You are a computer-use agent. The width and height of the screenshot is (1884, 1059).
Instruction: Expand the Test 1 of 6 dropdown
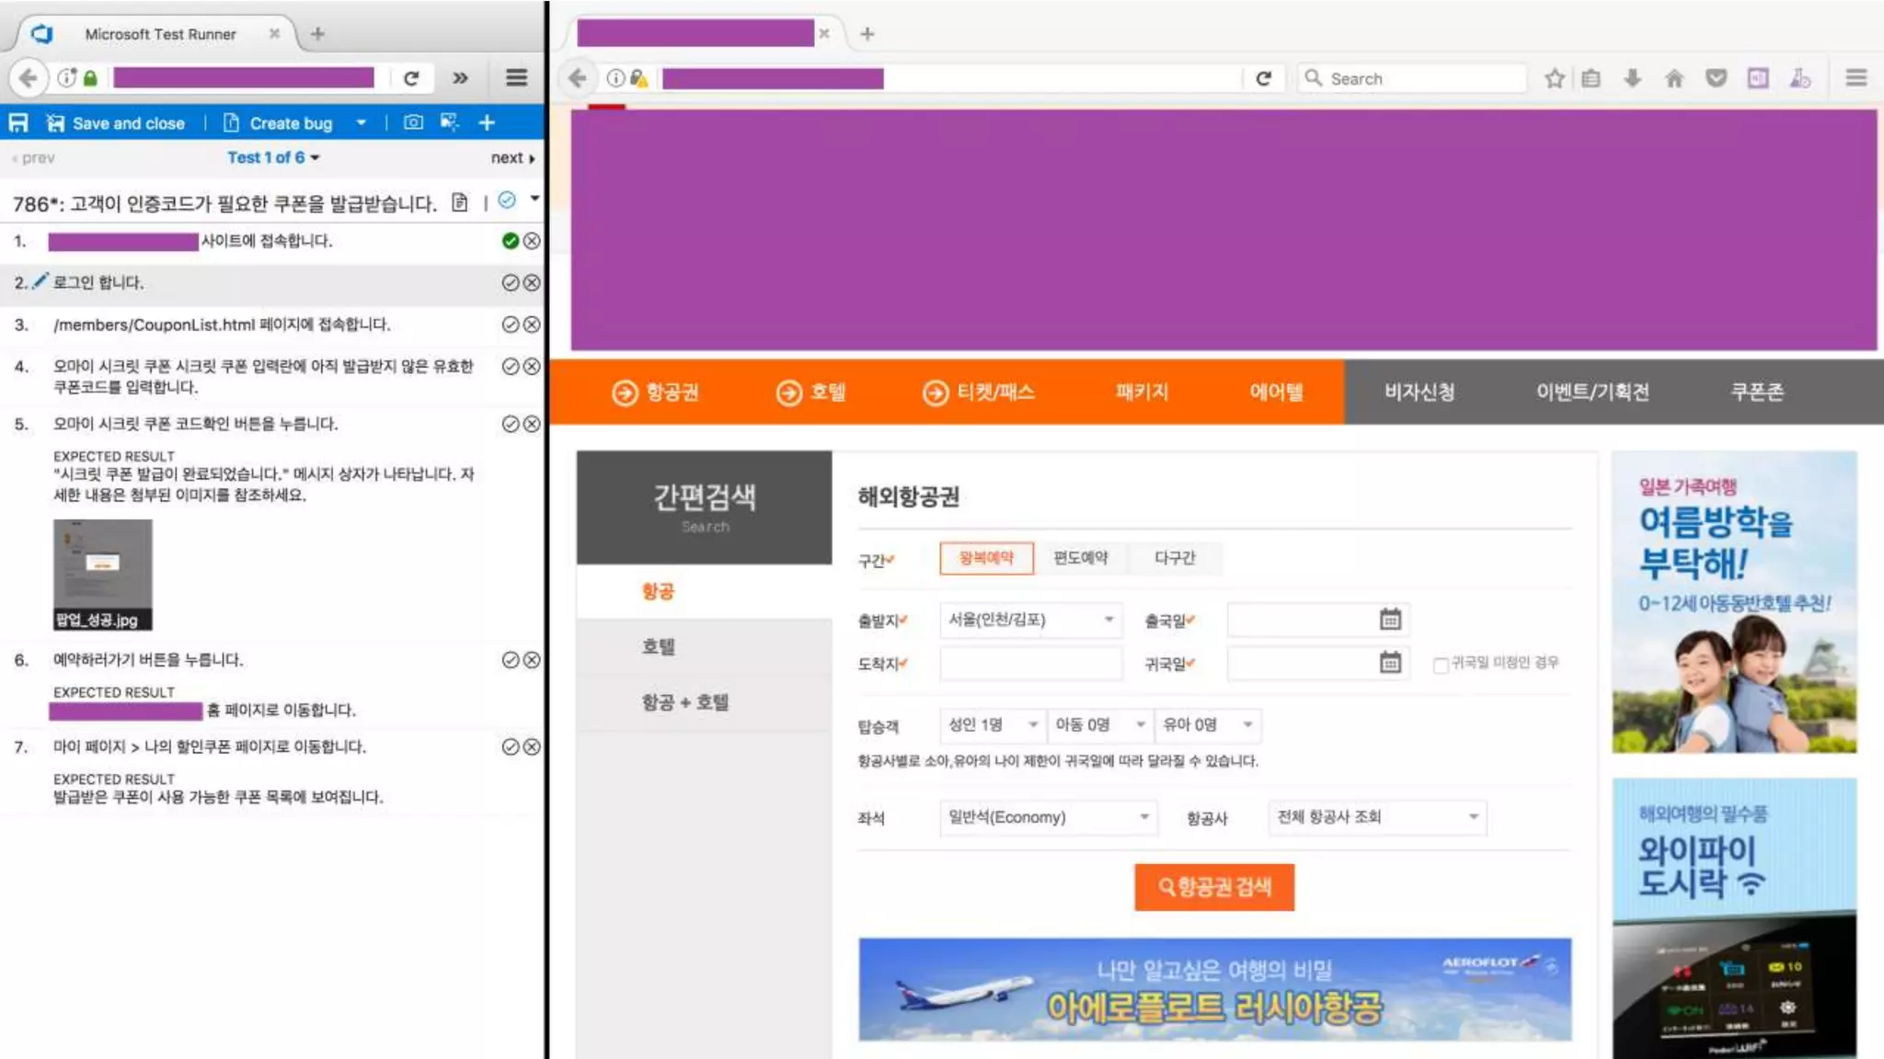(x=274, y=157)
